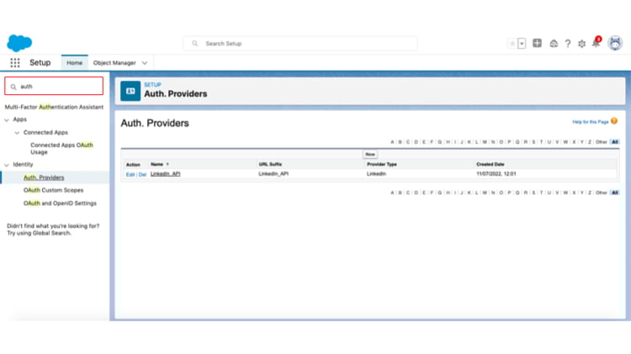Click the Salesforce cloud logo
This screenshot has height=354, width=631.
click(19, 43)
